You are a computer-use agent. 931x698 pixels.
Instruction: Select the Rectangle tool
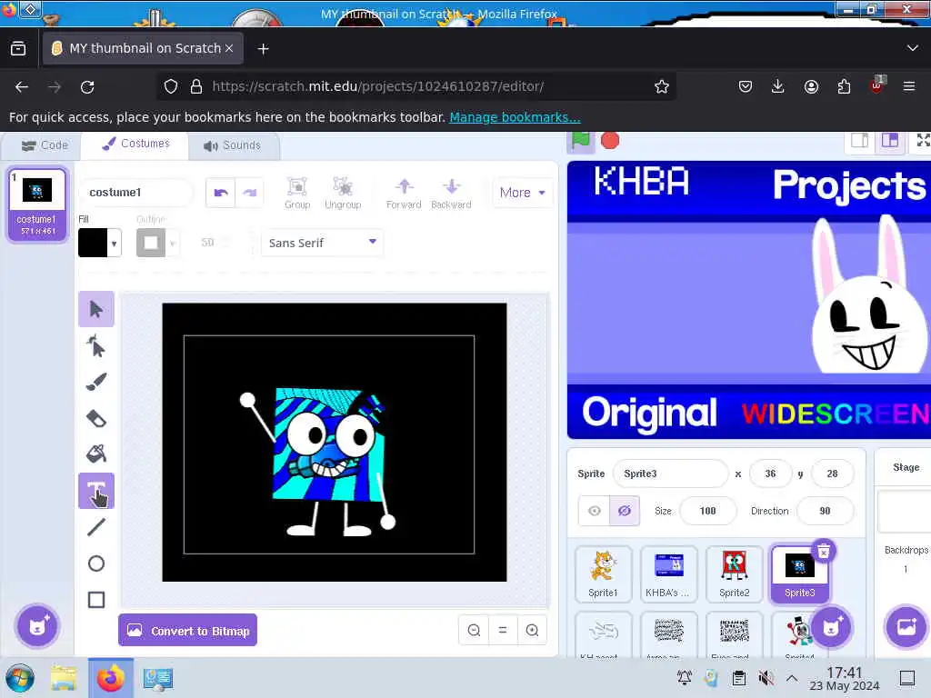(x=96, y=600)
